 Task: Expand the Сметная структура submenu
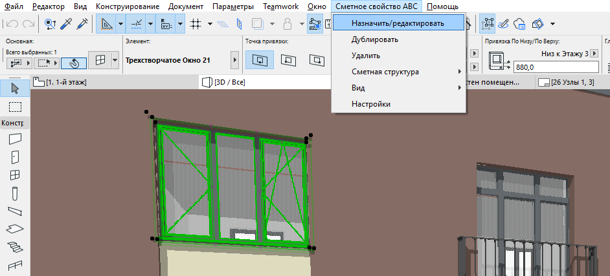pos(399,72)
